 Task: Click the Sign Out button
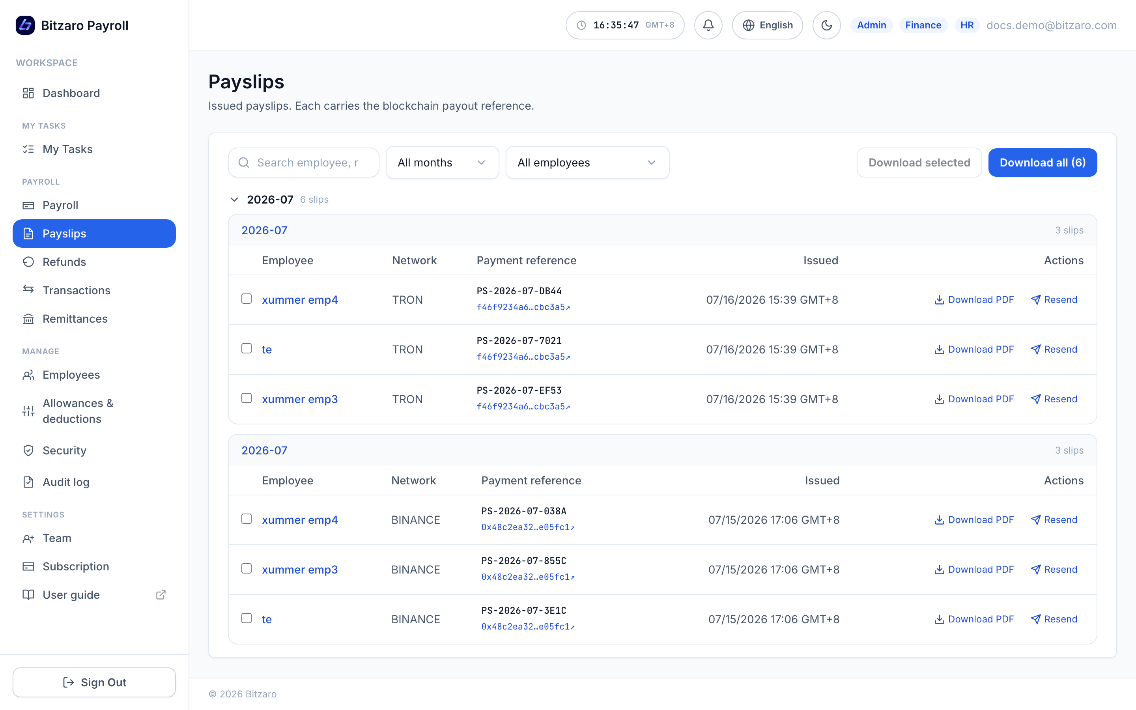pyautogui.click(x=94, y=682)
